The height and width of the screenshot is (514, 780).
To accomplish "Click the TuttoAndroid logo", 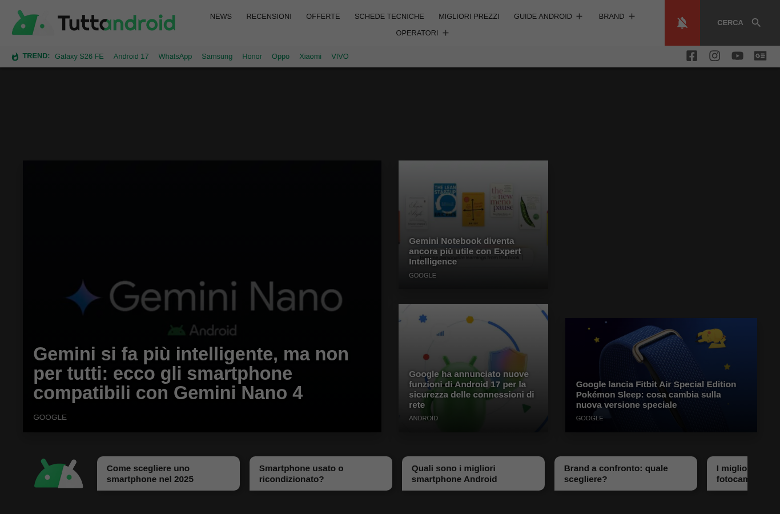I will pyautogui.click(x=94, y=23).
